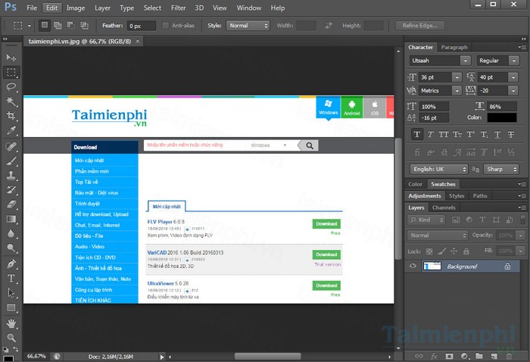Click the Subtract from selection icon
Screen dimensions: 530x362
tap(71, 25)
